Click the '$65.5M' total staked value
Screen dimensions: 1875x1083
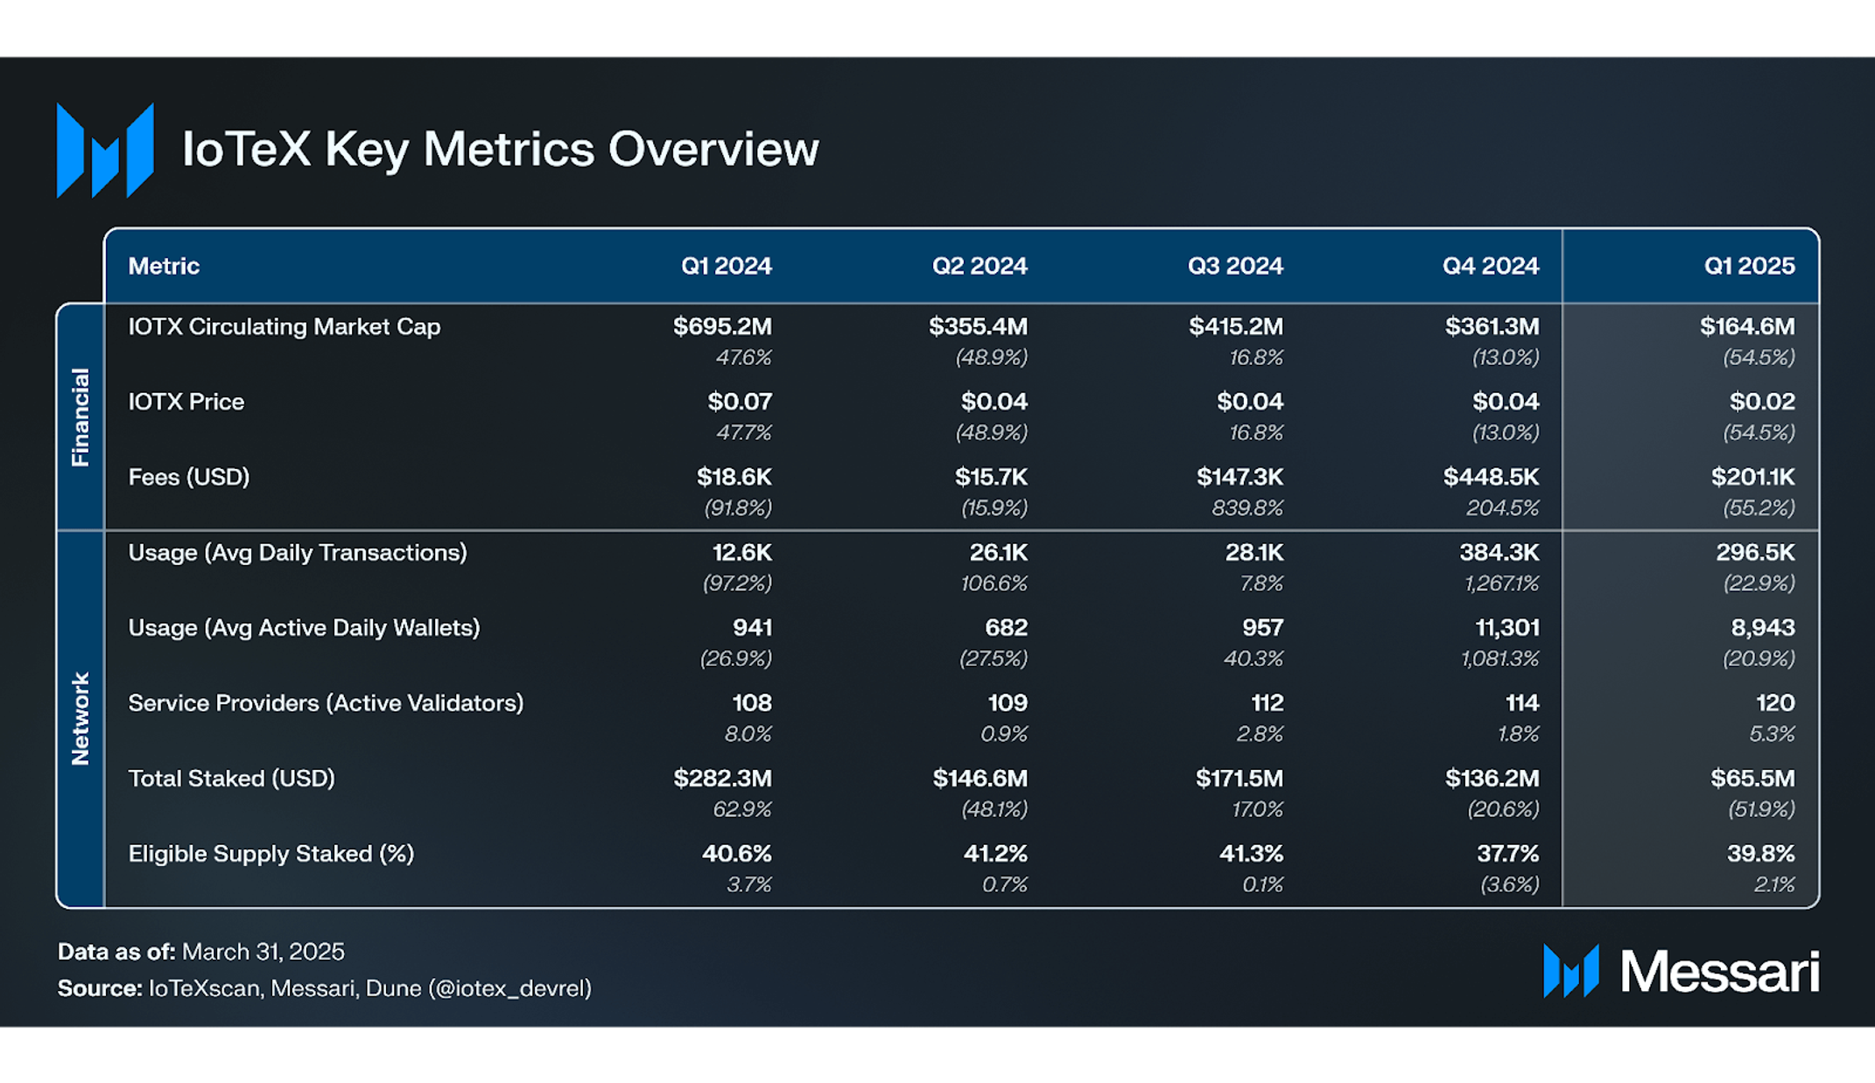click(x=1753, y=779)
